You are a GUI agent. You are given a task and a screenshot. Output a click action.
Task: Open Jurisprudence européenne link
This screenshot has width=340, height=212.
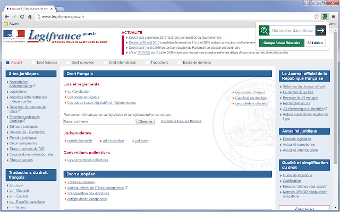87,199
